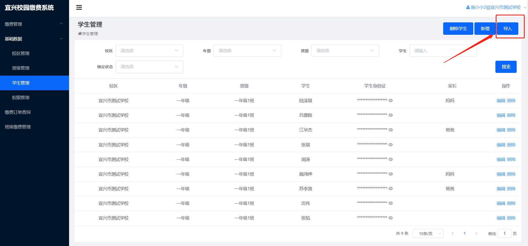The width and height of the screenshot is (528, 246).
Task: Reveal ID number for 陆泽琪
Action: coord(391,101)
